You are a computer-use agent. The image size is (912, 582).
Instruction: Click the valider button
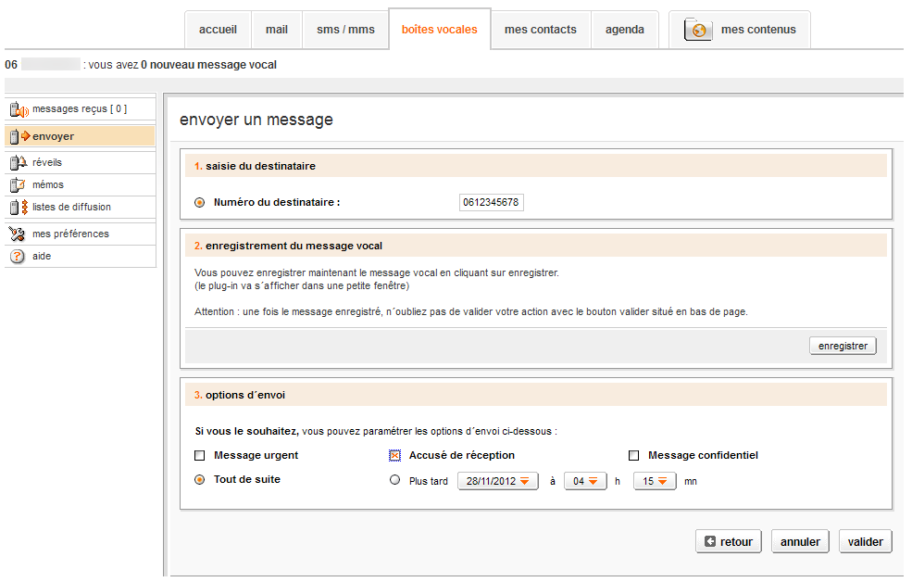pyautogui.click(x=865, y=541)
